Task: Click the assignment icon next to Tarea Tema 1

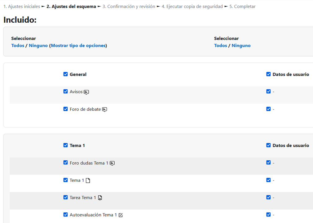Action: pyautogui.click(x=99, y=197)
